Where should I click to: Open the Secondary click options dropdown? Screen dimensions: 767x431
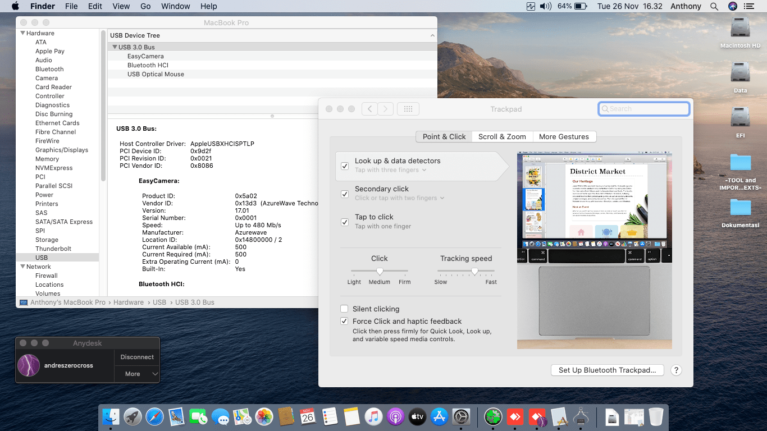[x=399, y=198]
